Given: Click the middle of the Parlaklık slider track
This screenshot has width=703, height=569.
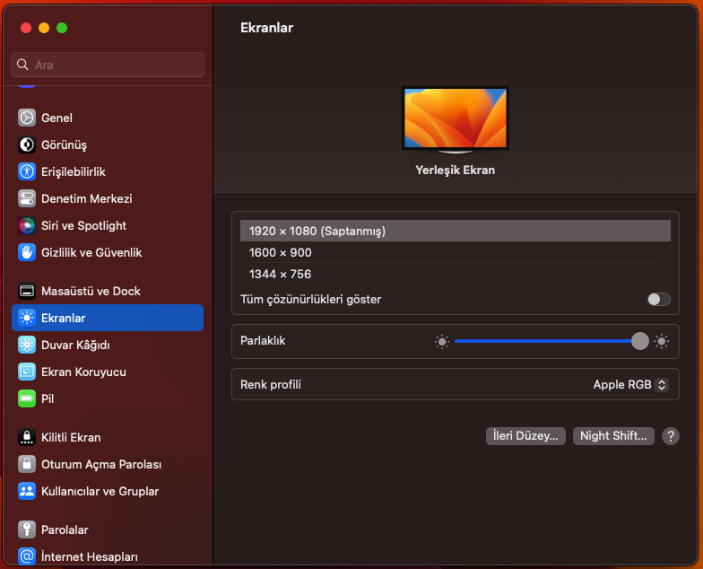Looking at the screenshot, I should tap(551, 341).
